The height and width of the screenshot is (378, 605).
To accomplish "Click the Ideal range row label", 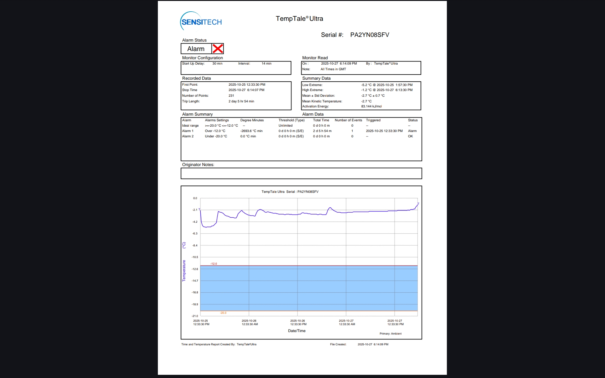I will (x=190, y=126).
